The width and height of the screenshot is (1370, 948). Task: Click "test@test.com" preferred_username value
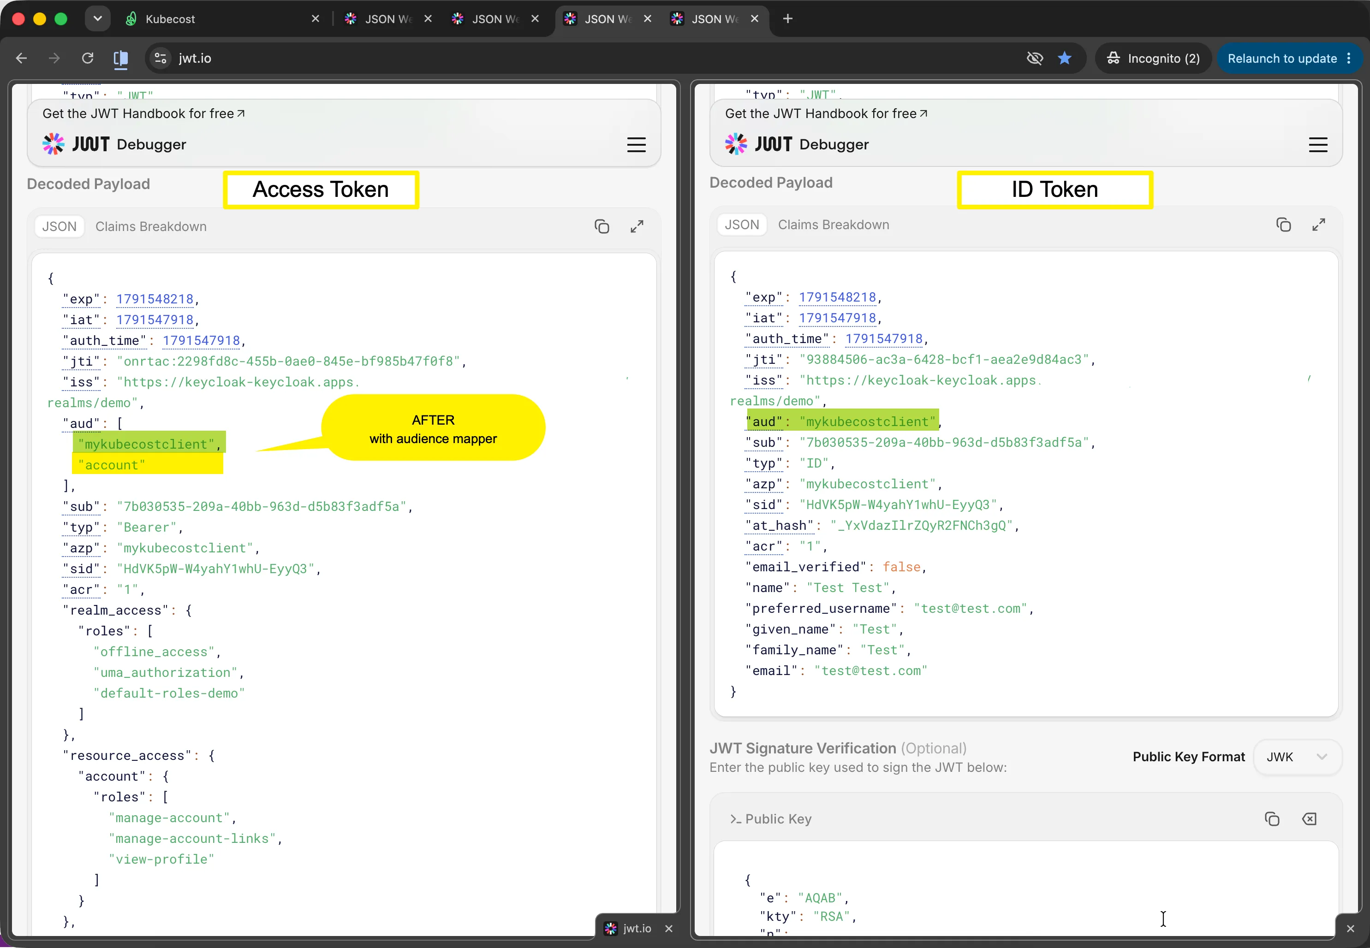pyautogui.click(x=971, y=608)
